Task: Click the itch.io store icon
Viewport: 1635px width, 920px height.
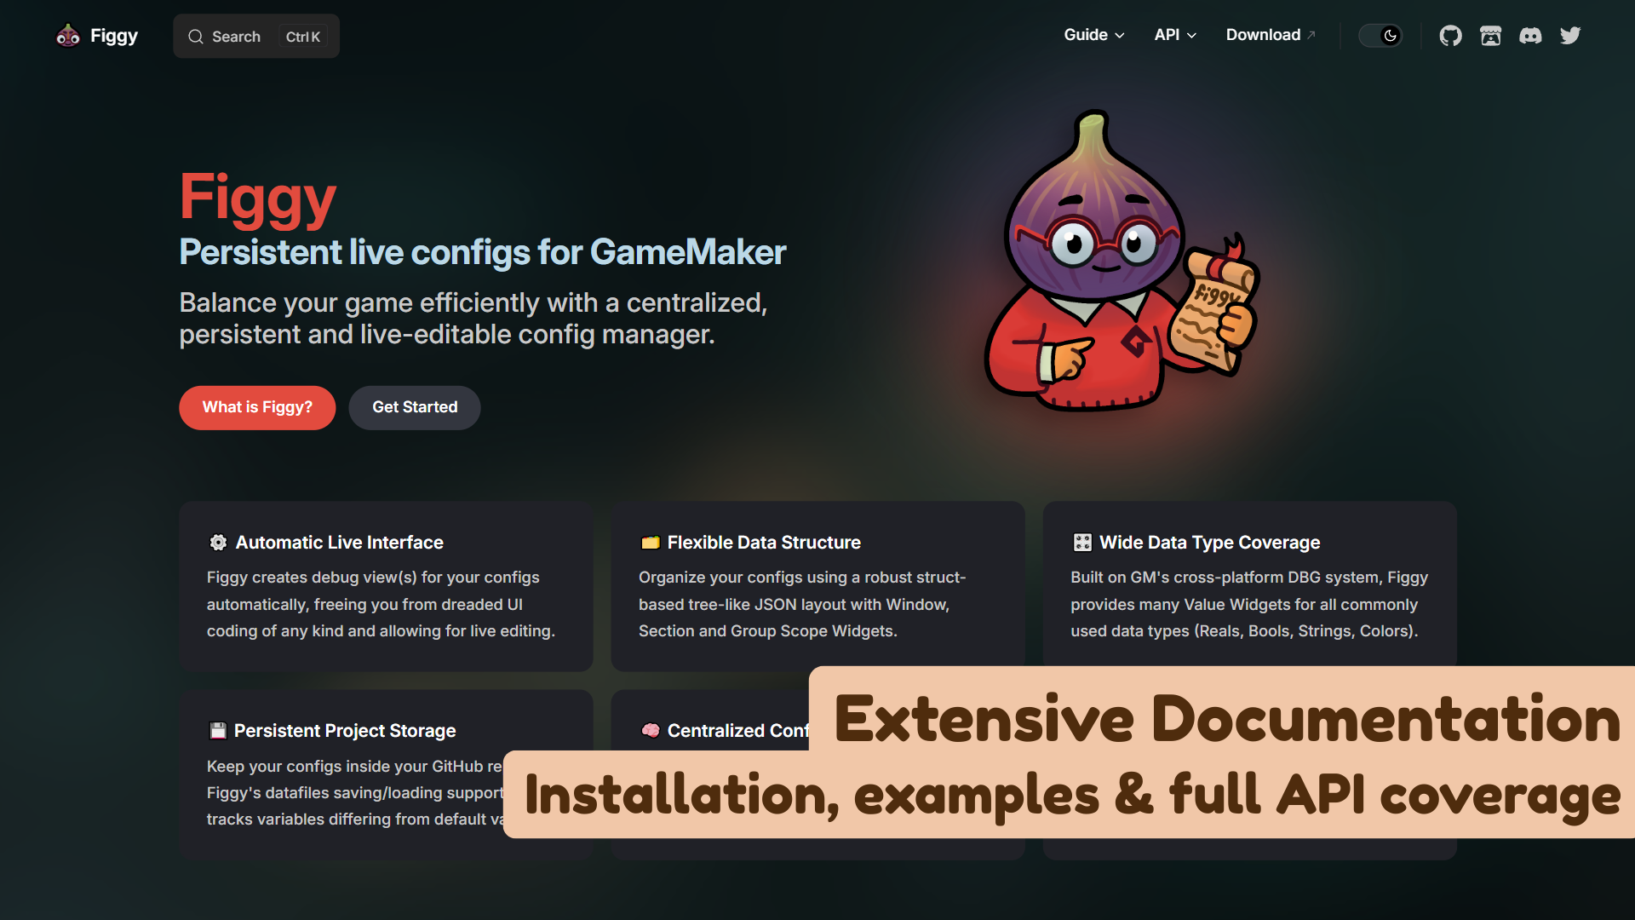Action: coord(1490,36)
